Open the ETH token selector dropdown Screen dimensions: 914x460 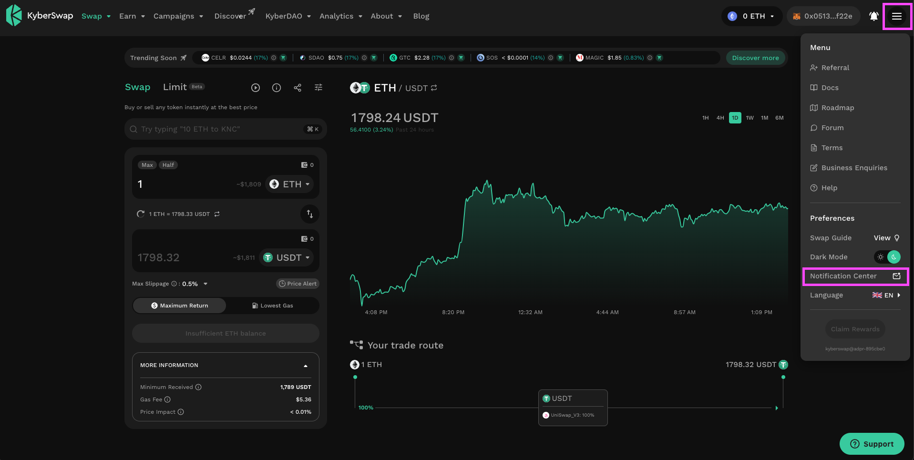(x=289, y=184)
